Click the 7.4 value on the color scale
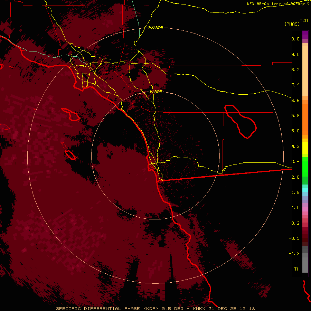311x311 pixels. (295, 85)
